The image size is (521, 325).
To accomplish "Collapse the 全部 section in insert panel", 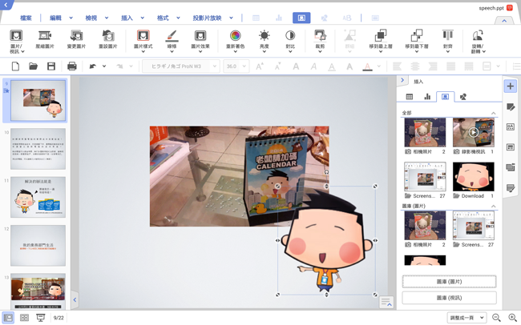I will [493, 114].
